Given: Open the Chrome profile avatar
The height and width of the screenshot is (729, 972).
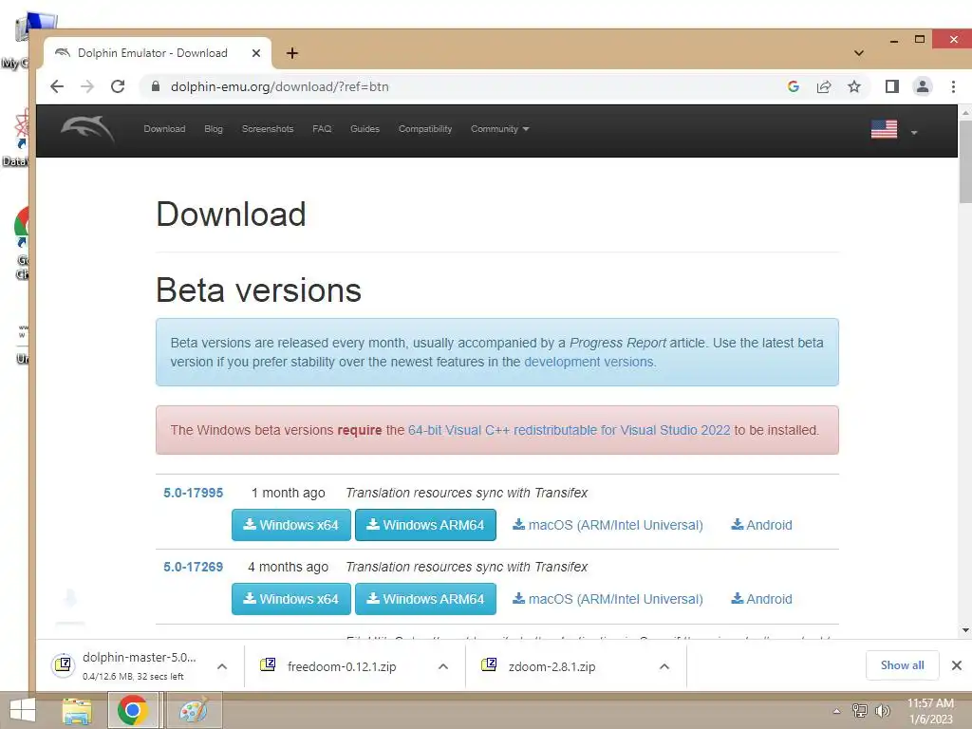Looking at the screenshot, I should [x=923, y=86].
